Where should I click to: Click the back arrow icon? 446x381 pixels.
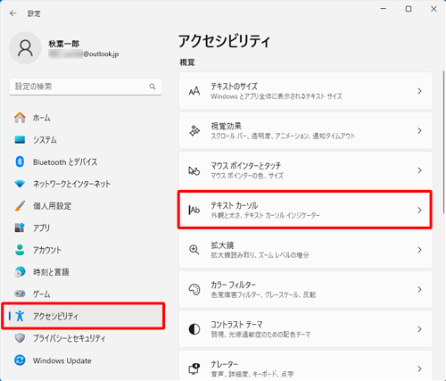[x=12, y=13]
